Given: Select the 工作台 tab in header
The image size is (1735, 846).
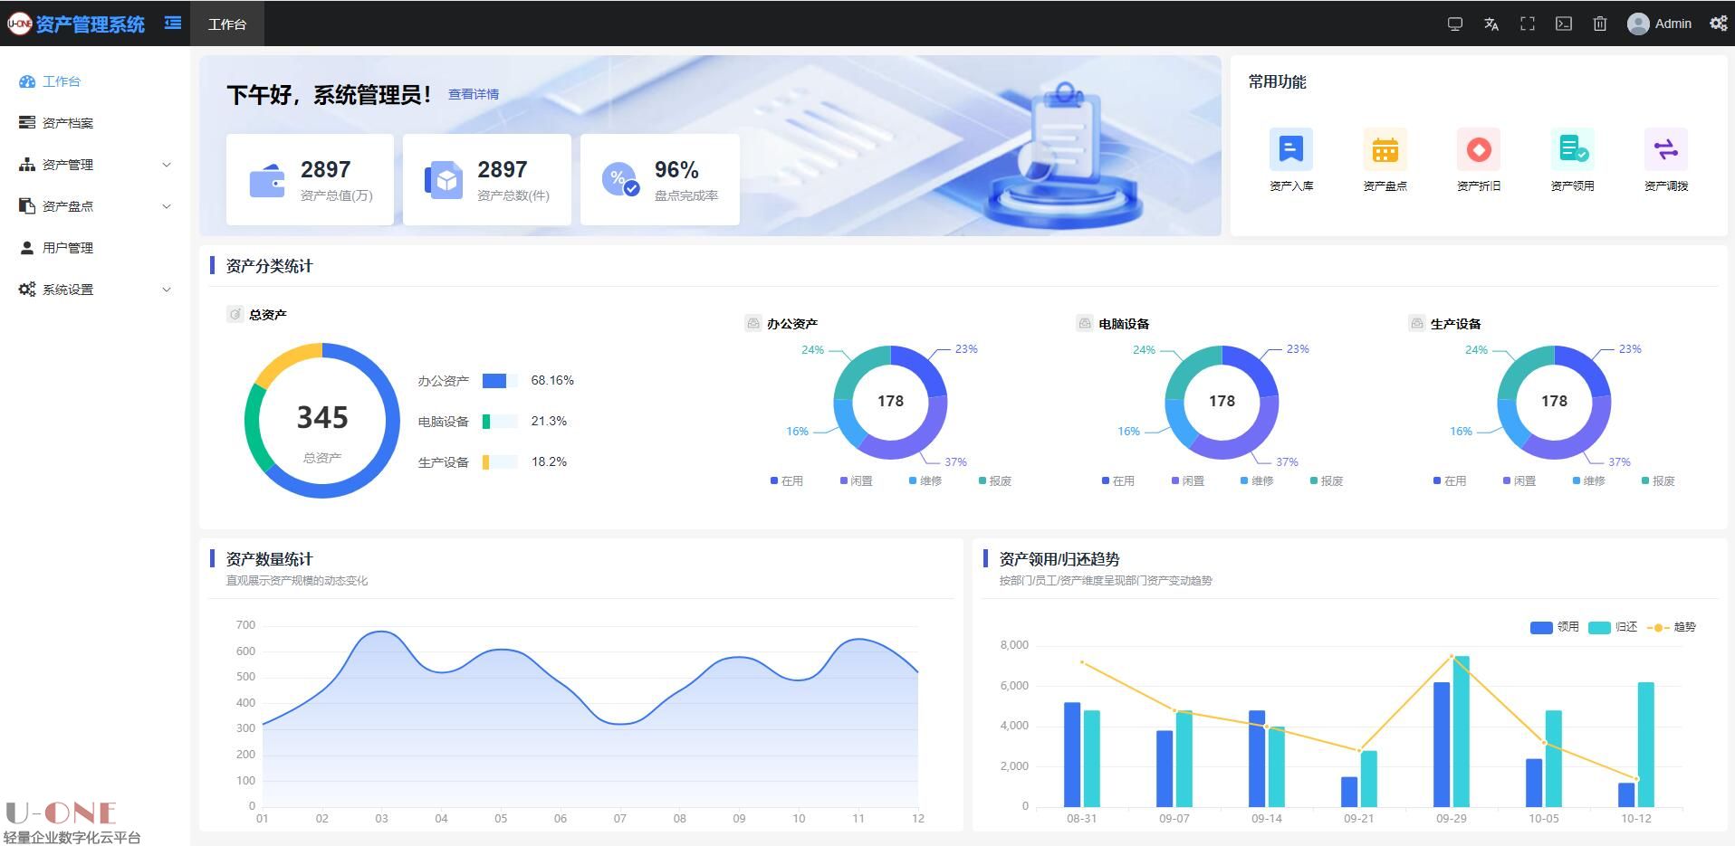Looking at the screenshot, I should tap(226, 24).
